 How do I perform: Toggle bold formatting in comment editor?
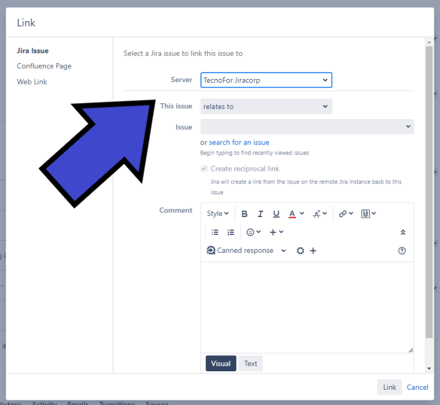click(x=244, y=214)
